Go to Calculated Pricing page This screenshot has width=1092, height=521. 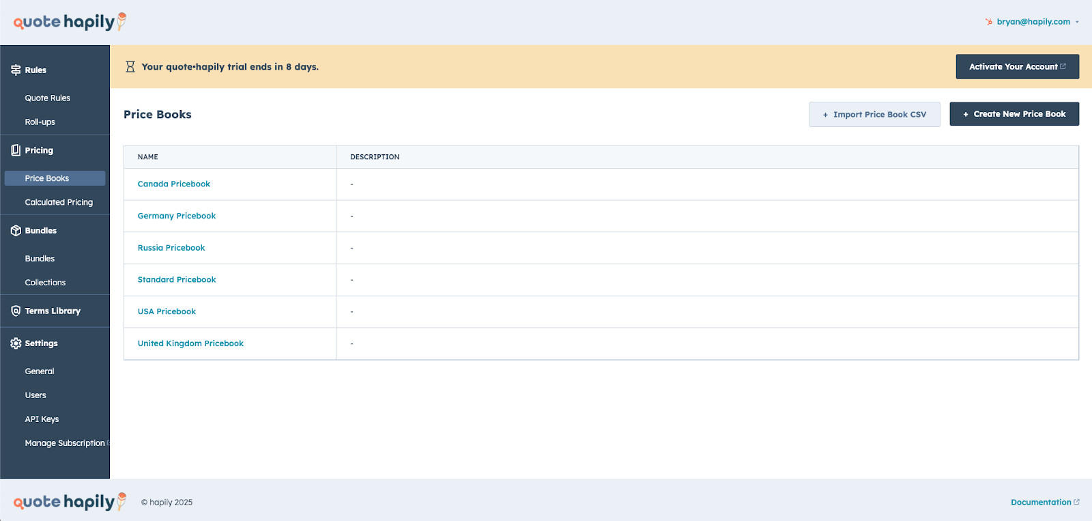click(x=59, y=202)
